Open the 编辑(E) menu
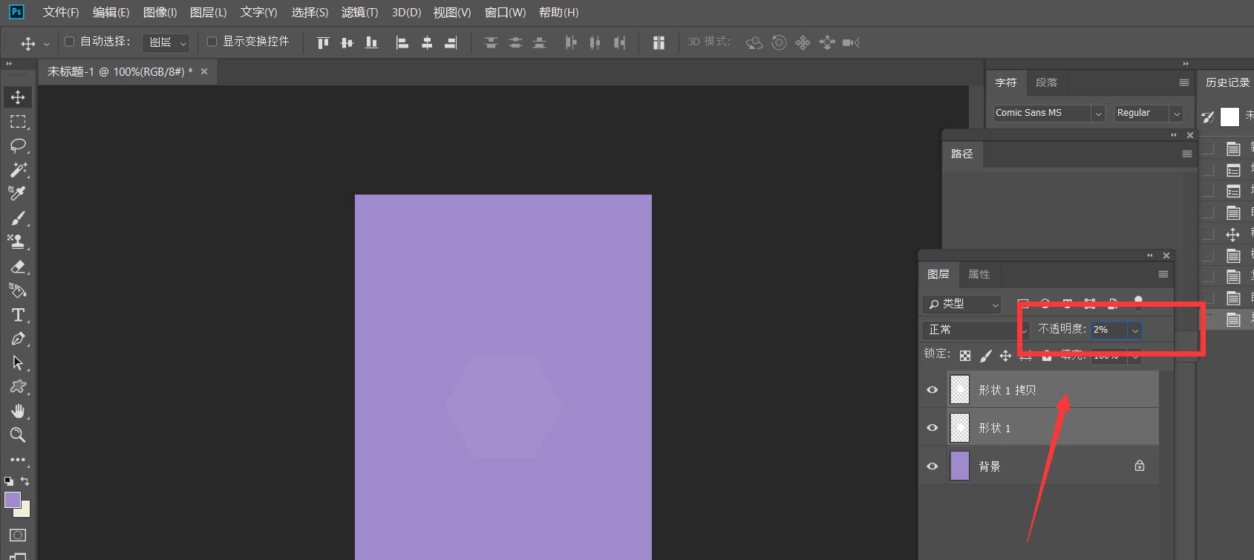Viewport: 1254px width, 560px height. click(x=111, y=13)
